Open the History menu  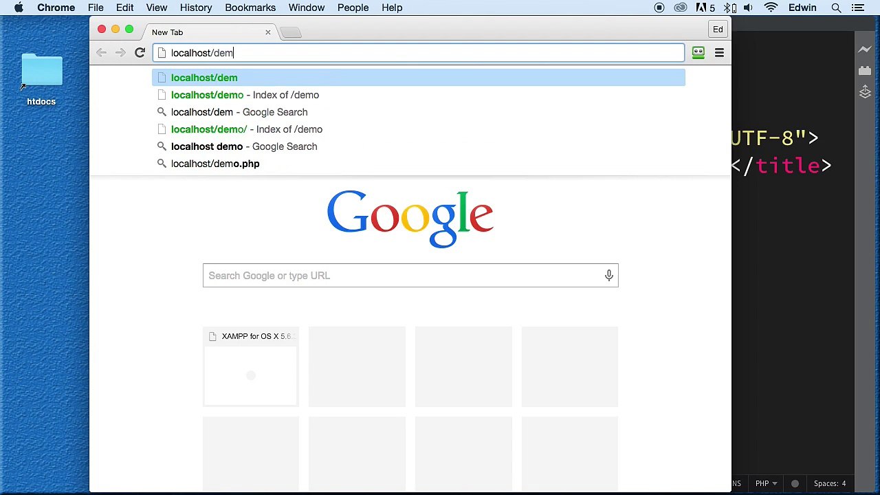(196, 8)
